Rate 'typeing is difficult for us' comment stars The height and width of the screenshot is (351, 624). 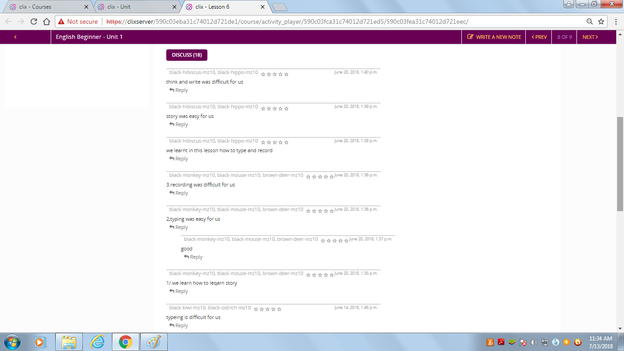click(x=267, y=309)
